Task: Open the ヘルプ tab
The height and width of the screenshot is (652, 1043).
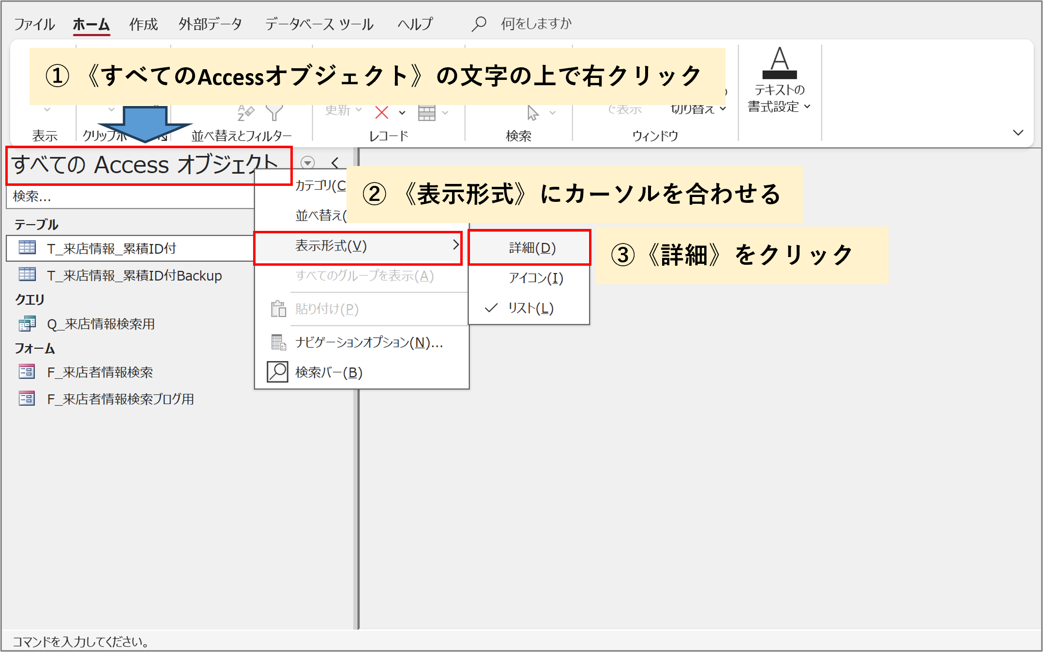Action: [415, 24]
